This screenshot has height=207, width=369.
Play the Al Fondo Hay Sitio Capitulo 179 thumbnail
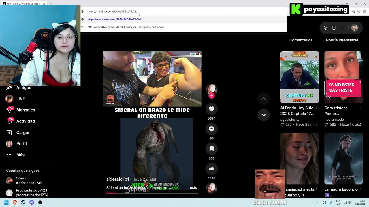300,77
